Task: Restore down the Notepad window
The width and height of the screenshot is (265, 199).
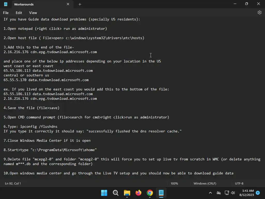Action: tap(247, 4)
